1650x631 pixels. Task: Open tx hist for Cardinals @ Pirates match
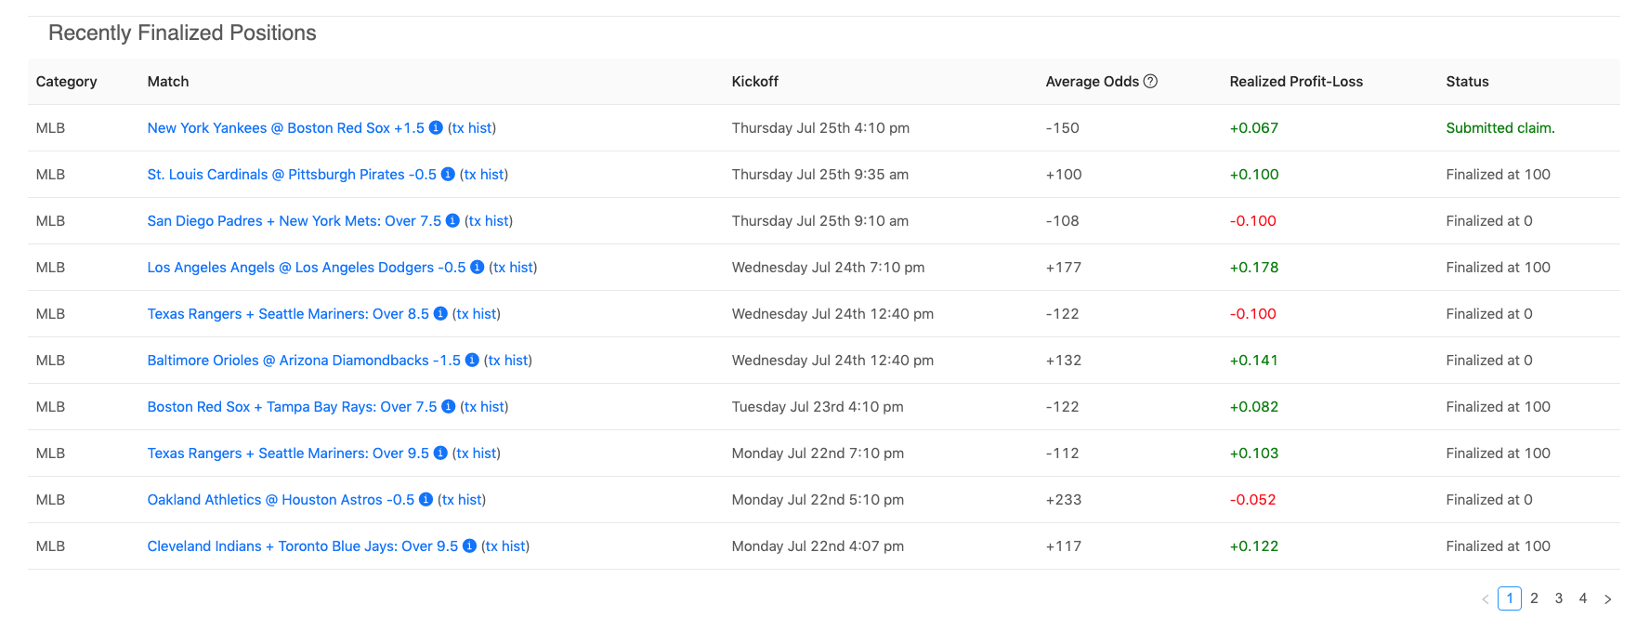coord(483,175)
